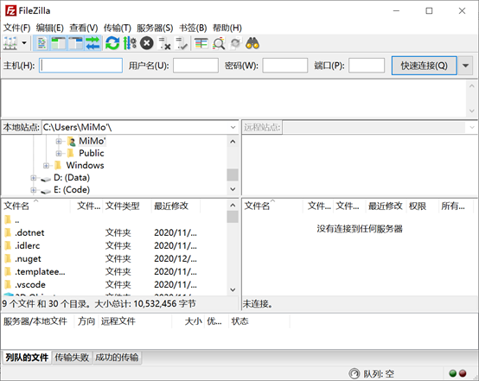Click red activity indicator in status bar
This screenshot has height=381, width=479.
pyautogui.click(x=463, y=373)
